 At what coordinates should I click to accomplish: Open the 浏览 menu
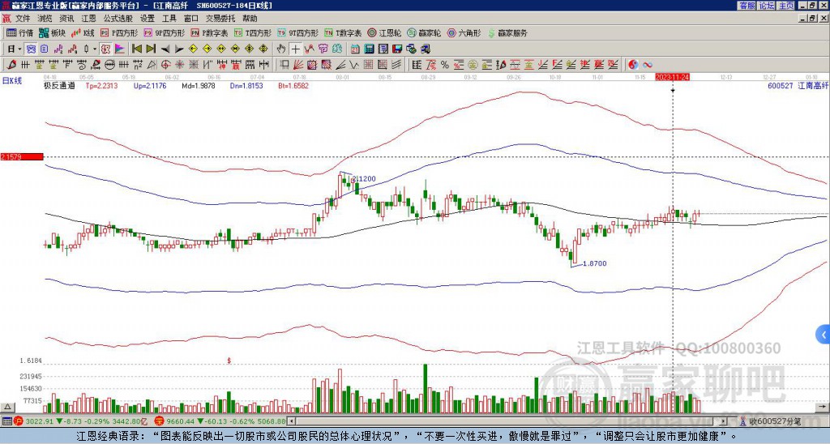click(x=45, y=19)
